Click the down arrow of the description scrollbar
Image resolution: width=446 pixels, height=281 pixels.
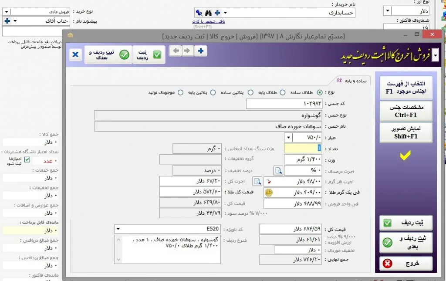(x=118, y=259)
